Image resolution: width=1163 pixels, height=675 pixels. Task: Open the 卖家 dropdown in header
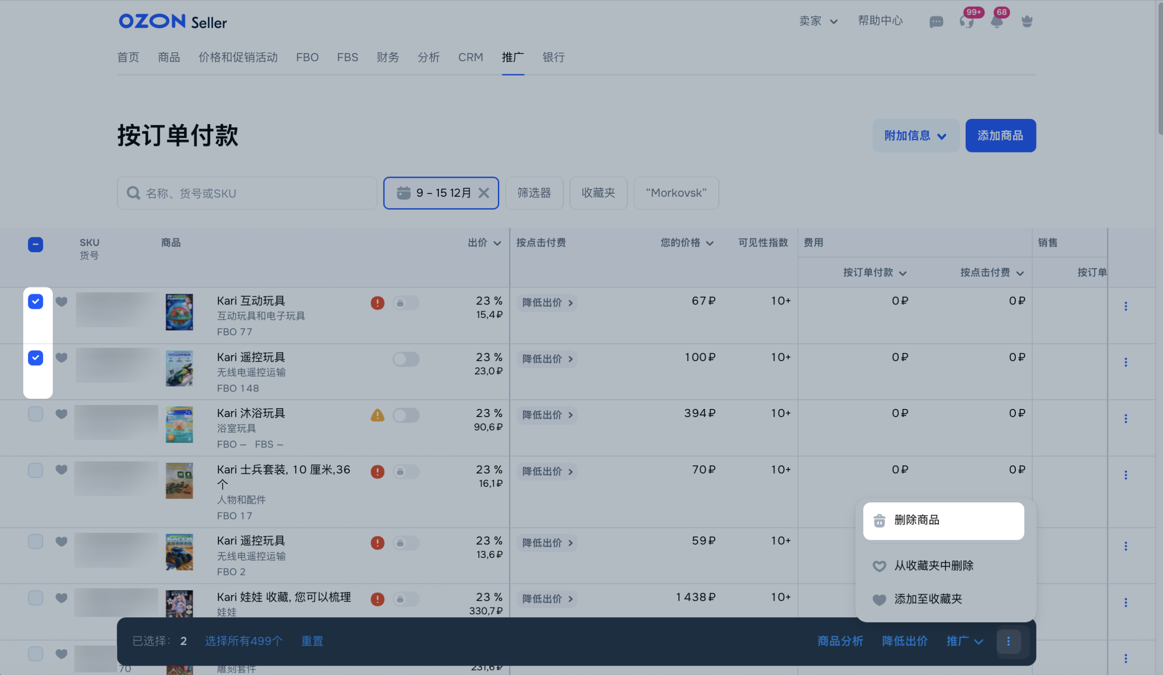pos(818,21)
